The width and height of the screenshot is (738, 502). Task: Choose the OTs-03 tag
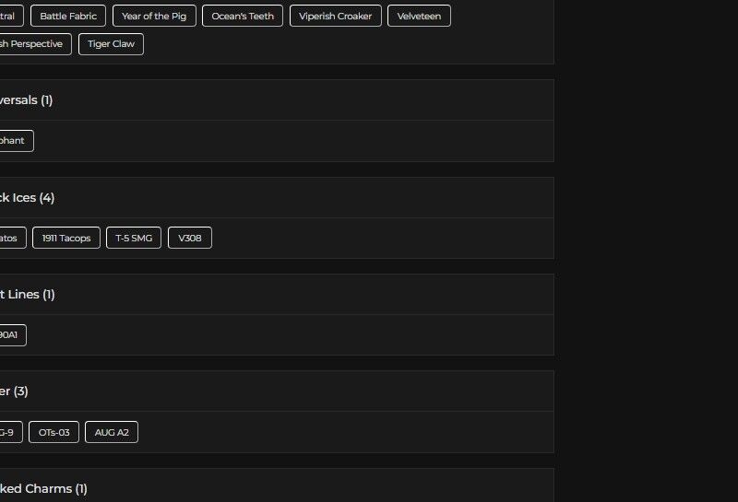click(x=54, y=432)
